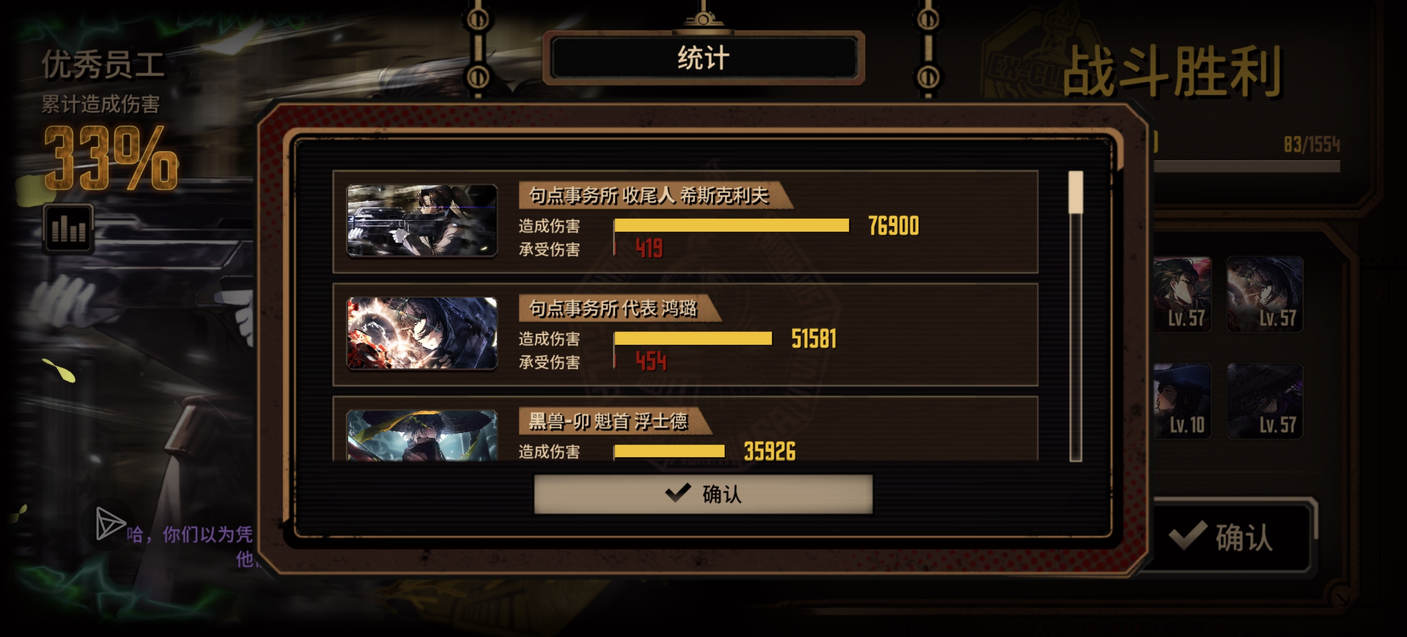Confirm the statistics dialog with 确认

(703, 493)
